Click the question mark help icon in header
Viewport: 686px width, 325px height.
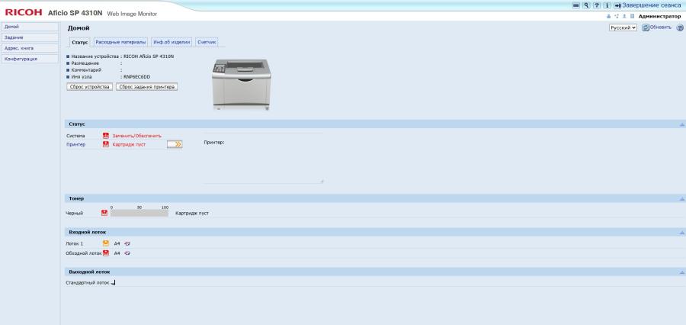click(x=596, y=5)
